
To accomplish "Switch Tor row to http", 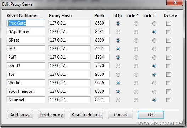I will [118, 75].
